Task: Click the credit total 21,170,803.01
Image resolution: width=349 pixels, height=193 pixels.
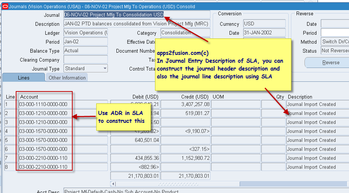Action: 185,176
